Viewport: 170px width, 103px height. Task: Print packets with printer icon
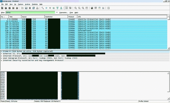tap(37, 8)
